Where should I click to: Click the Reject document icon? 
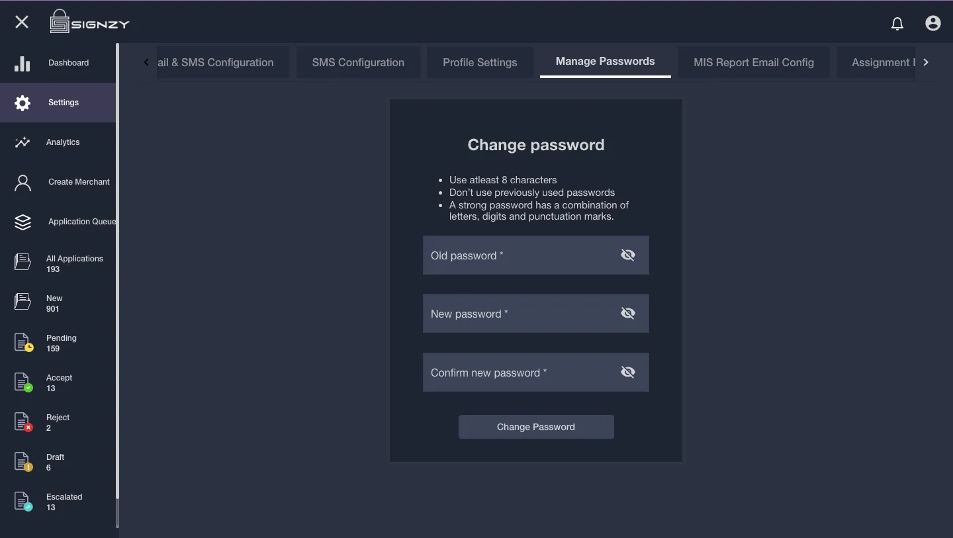23,422
